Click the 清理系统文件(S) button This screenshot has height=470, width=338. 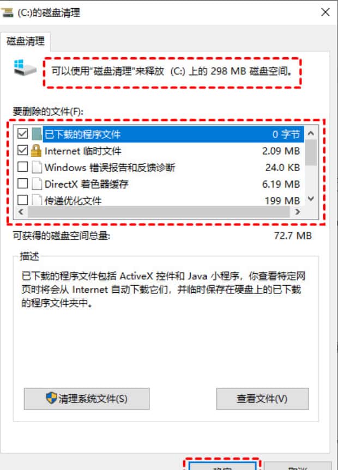coord(87,399)
